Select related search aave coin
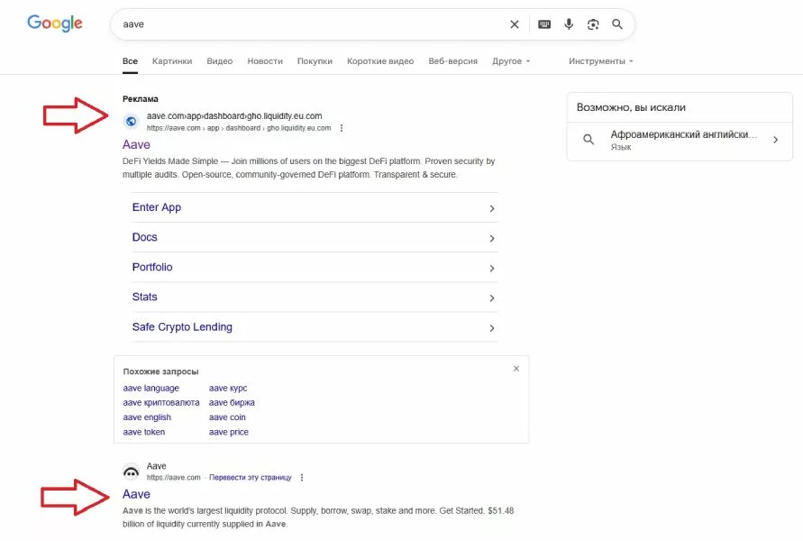Viewport: 803px width, 541px height. click(x=227, y=417)
